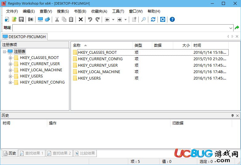
Task: Expand HKEY_CURRENT_CONFIG in the tree
Action: coord(10,82)
